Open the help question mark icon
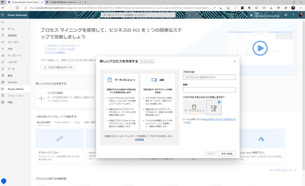305x186 pixels. tap(293, 15)
